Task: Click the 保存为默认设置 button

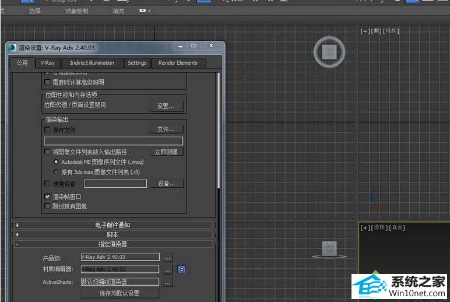Action: [119, 293]
